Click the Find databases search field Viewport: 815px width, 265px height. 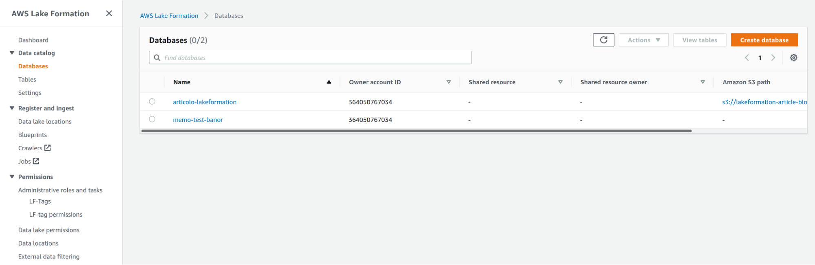[x=310, y=58]
